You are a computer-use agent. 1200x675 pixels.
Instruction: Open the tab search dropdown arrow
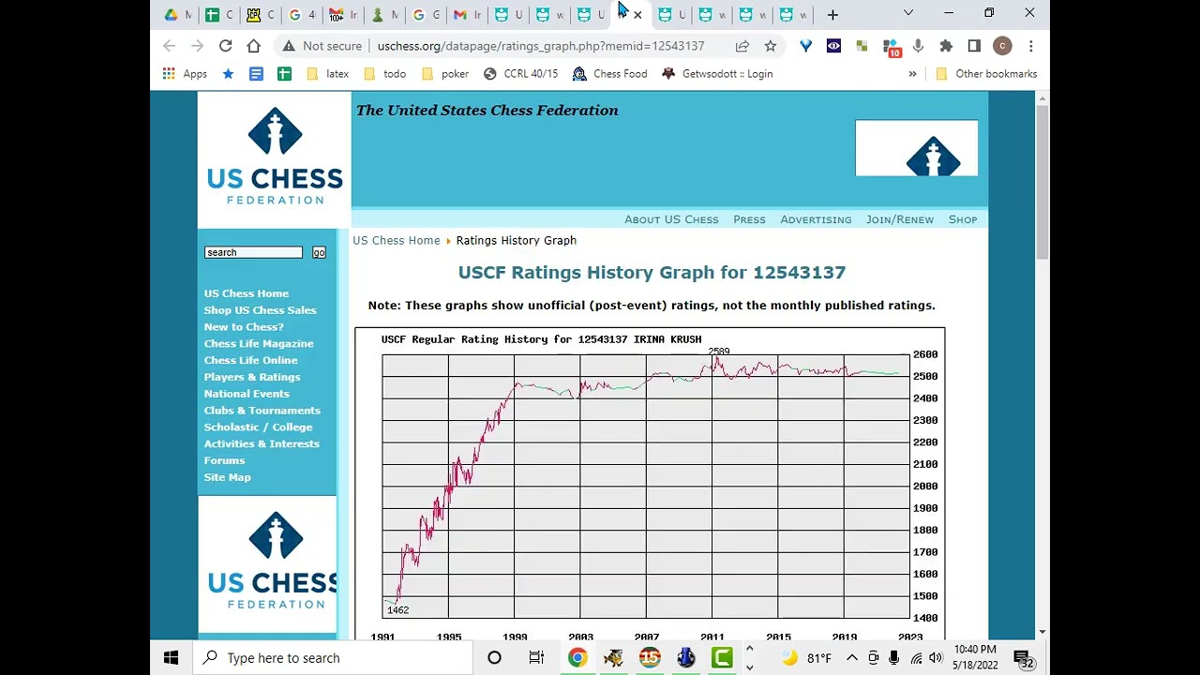[x=907, y=14]
